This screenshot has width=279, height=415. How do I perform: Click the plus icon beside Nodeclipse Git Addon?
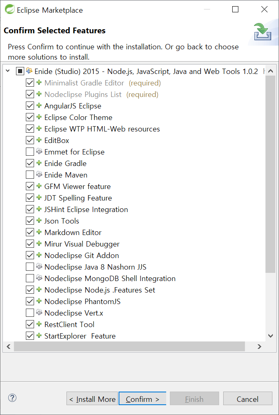point(39,255)
